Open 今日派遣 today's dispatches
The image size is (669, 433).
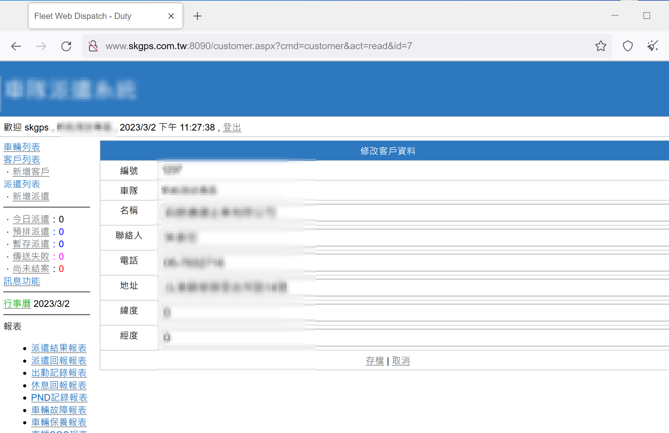coord(31,219)
